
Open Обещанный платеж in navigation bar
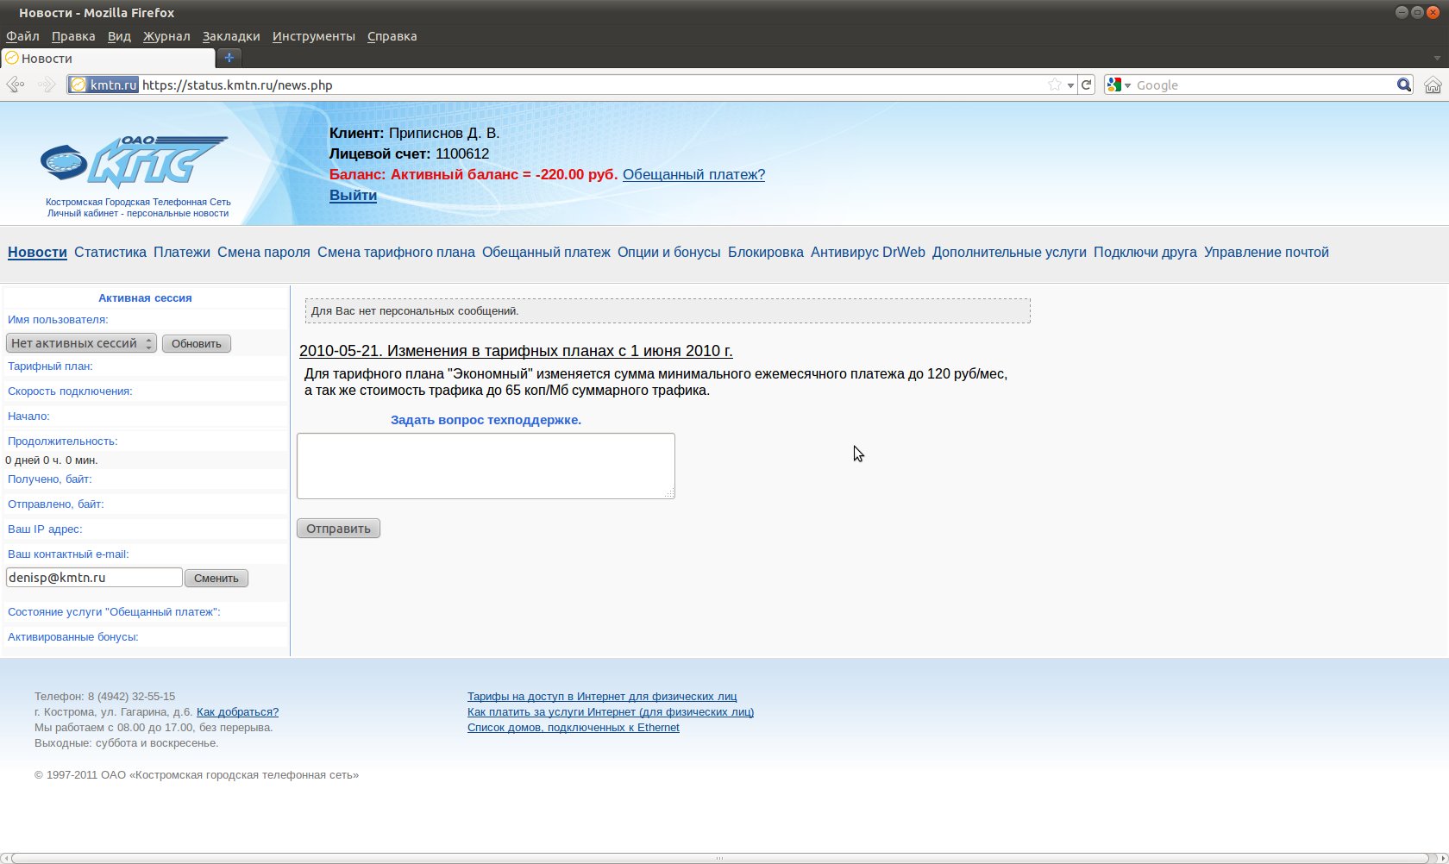coord(546,253)
